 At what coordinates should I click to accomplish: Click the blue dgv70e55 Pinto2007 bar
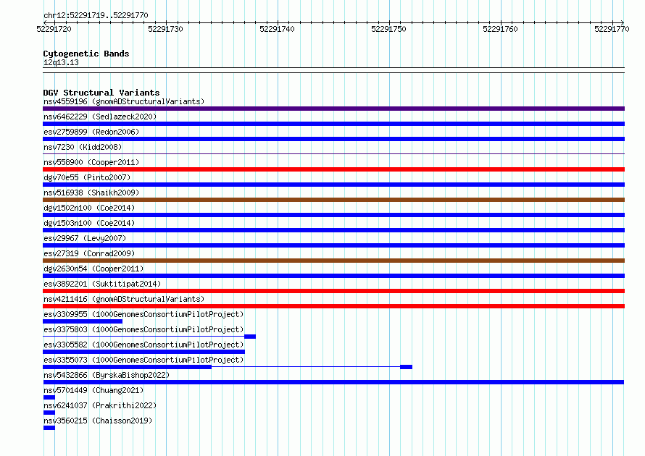point(333,185)
